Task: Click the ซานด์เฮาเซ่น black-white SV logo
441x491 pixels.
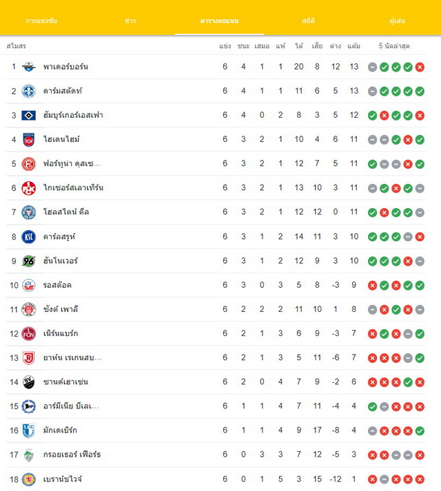Action: pyautogui.click(x=28, y=382)
